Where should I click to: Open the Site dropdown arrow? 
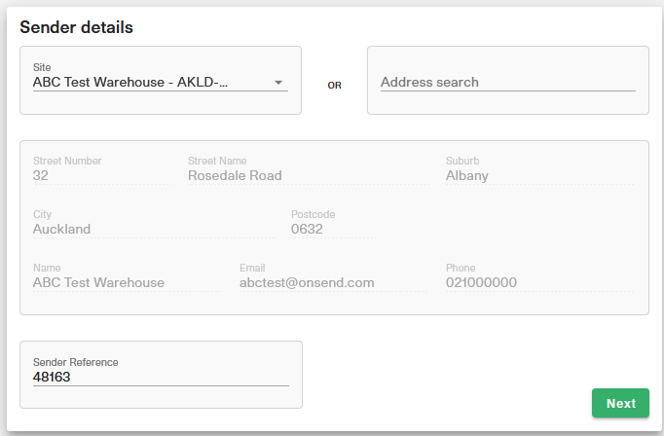[x=278, y=83]
